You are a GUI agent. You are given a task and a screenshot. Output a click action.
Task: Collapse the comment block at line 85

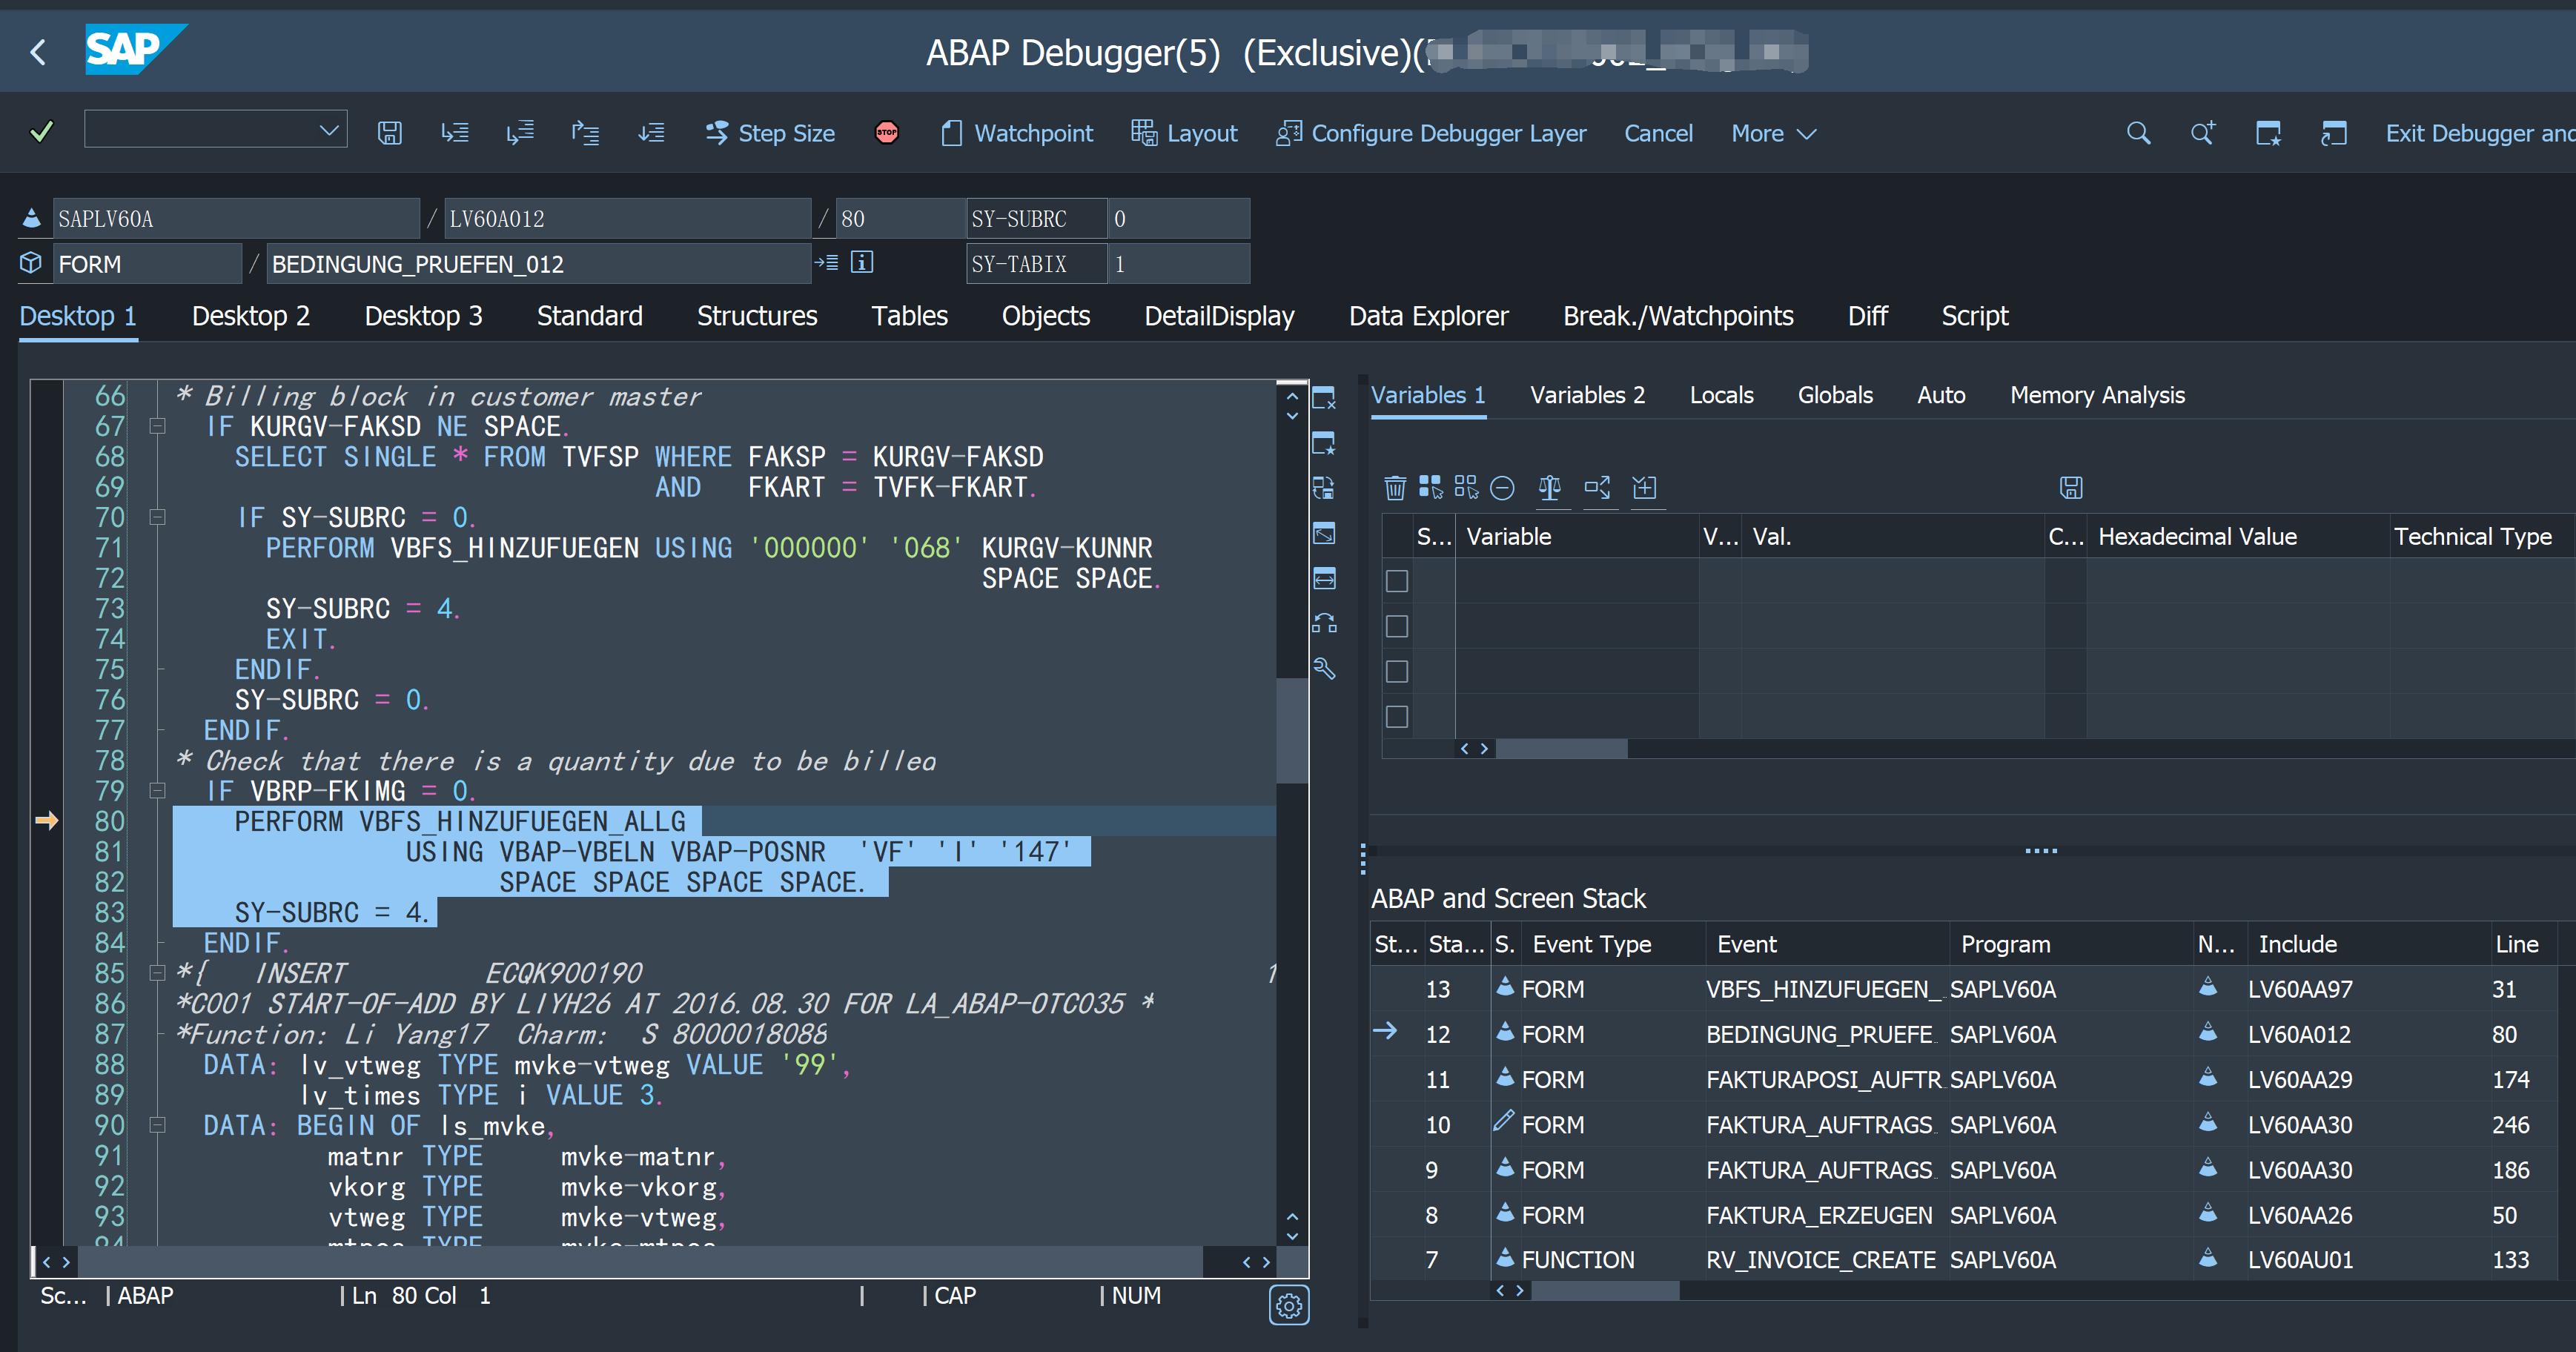[157, 972]
